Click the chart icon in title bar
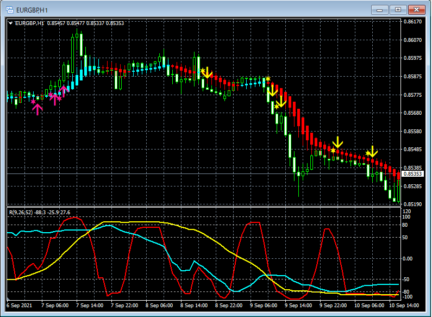Image resolution: width=432 pixels, height=317 pixels. click(10, 10)
